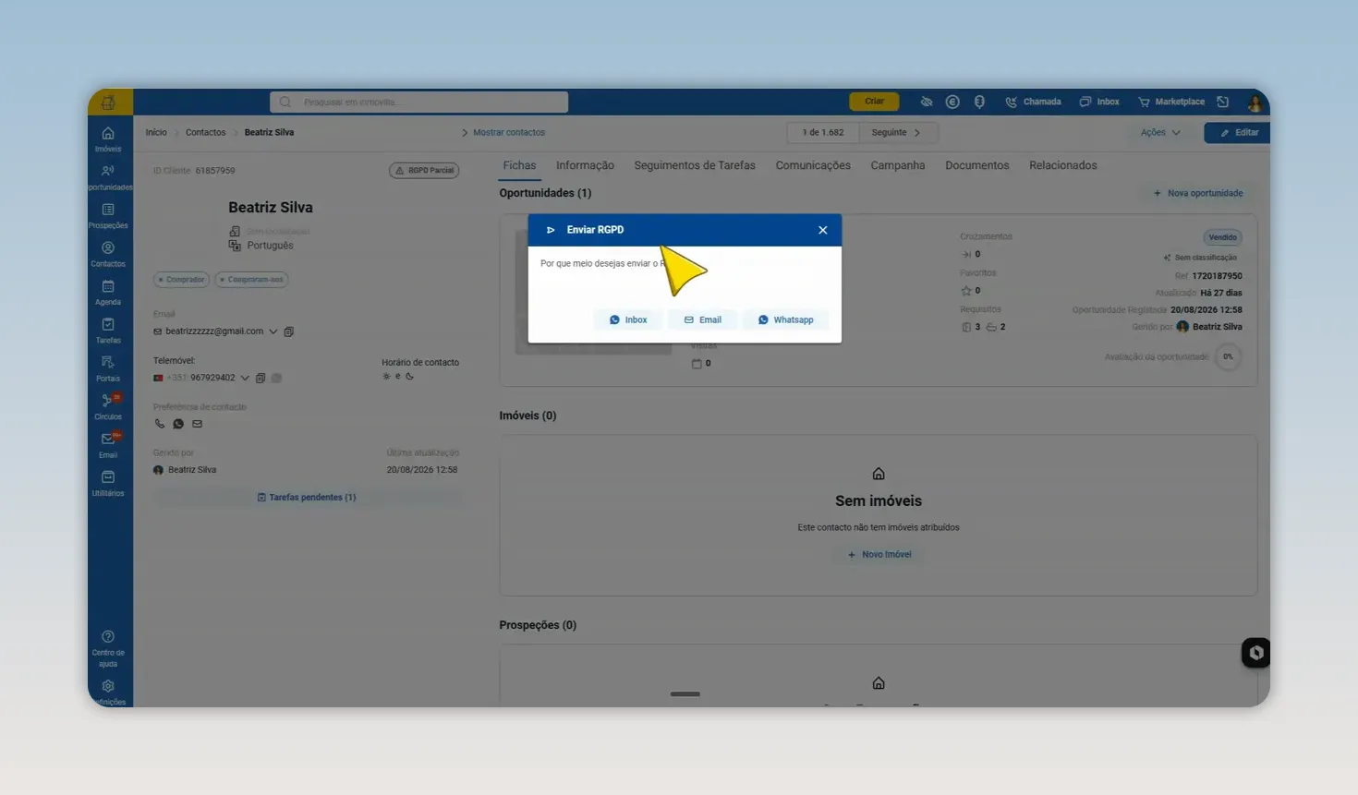Go to the Agenda sidebar icon
The width and height of the screenshot is (1358, 795).
coord(108,293)
